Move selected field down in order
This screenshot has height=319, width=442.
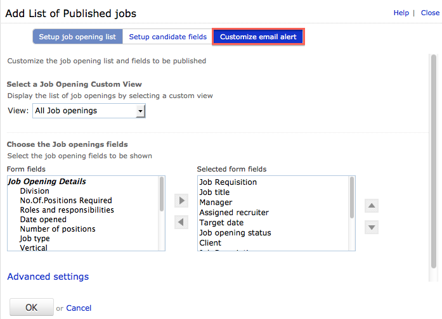click(x=372, y=227)
